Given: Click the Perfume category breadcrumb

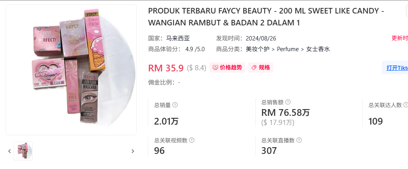Looking at the screenshot, I should pos(288,49).
